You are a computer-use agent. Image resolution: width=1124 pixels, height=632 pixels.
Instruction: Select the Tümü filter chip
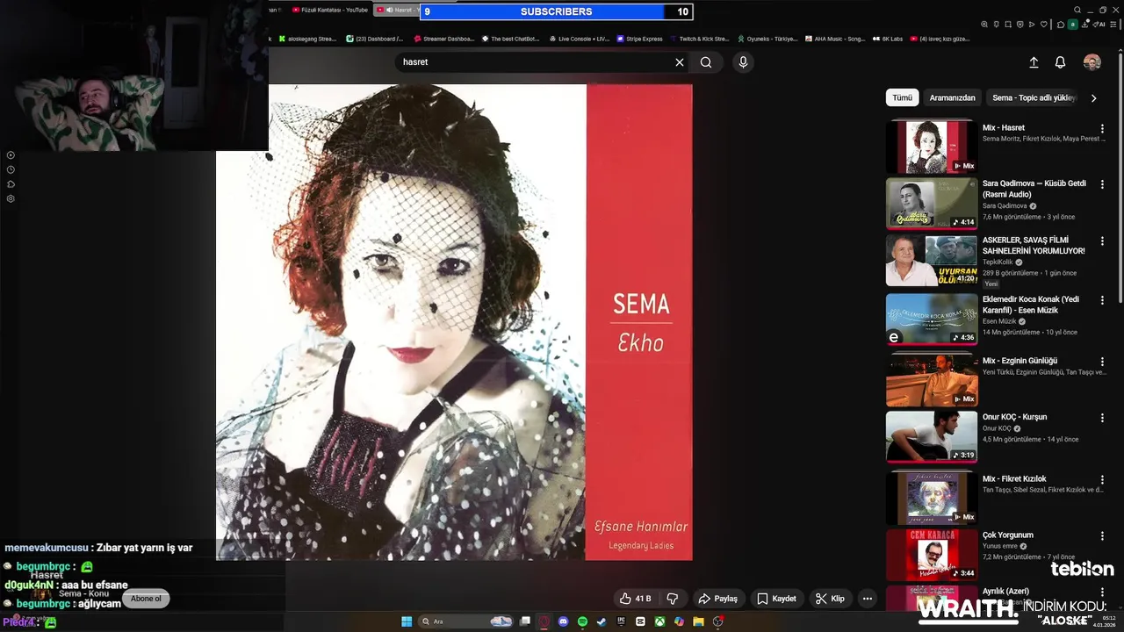pos(903,97)
